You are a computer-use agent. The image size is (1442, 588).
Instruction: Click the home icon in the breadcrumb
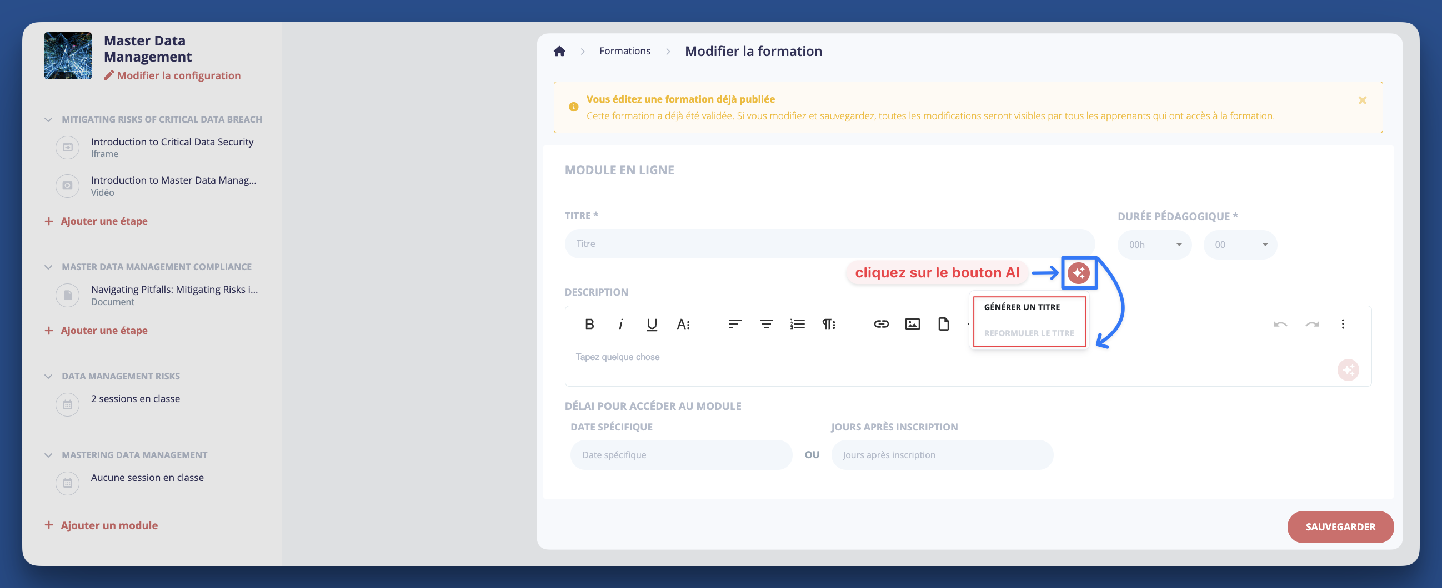pyautogui.click(x=560, y=51)
